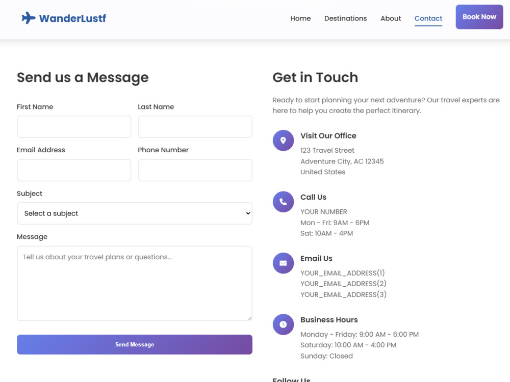Click the phone Call Us icon
The image size is (510, 382).
point(283,202)
